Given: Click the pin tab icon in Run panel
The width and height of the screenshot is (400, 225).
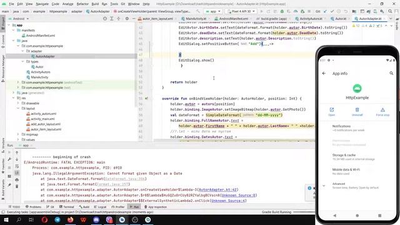Looking at the screenshot, I should (9, 185).
